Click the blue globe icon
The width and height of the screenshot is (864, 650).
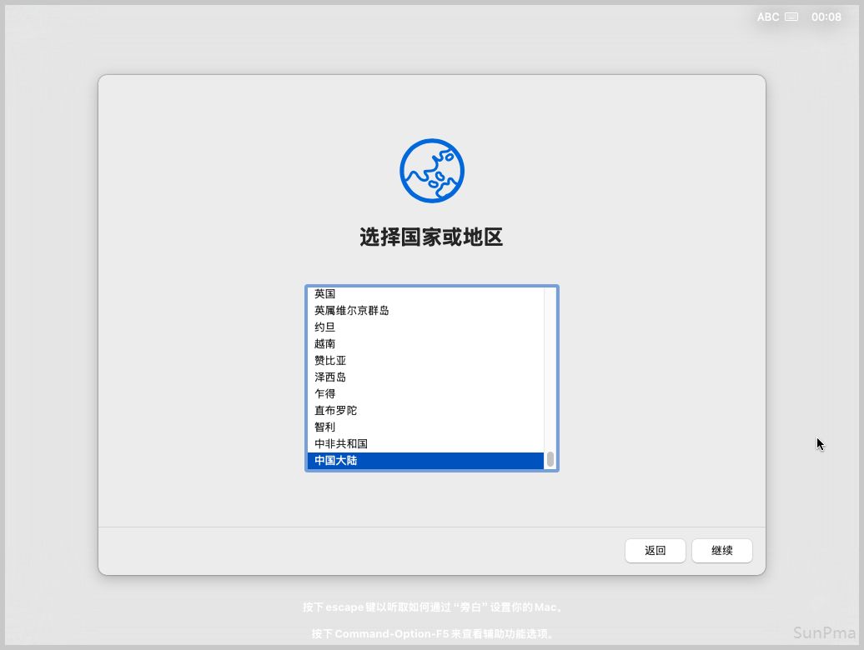431,171
